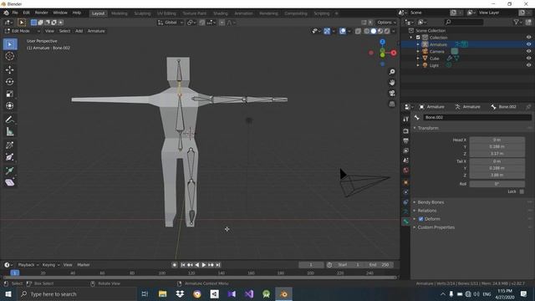Image resolution: width=535 pixels, height=301 pixels.
Task: Hide the Collection in outliner
Action: pos(528,37)
